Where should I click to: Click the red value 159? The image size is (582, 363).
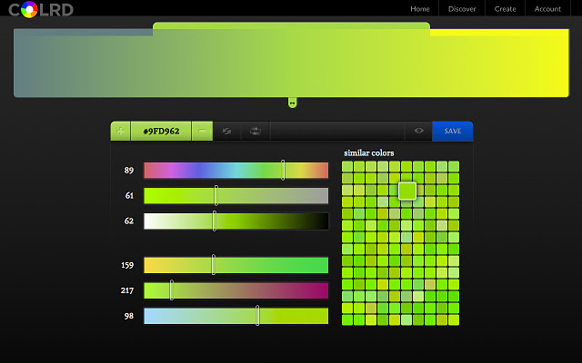click(x=127, y=265)
